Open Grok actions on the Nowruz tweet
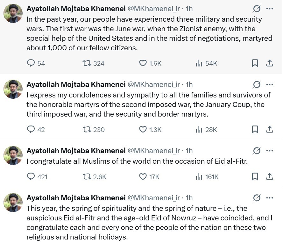 [x=257, y=198]
